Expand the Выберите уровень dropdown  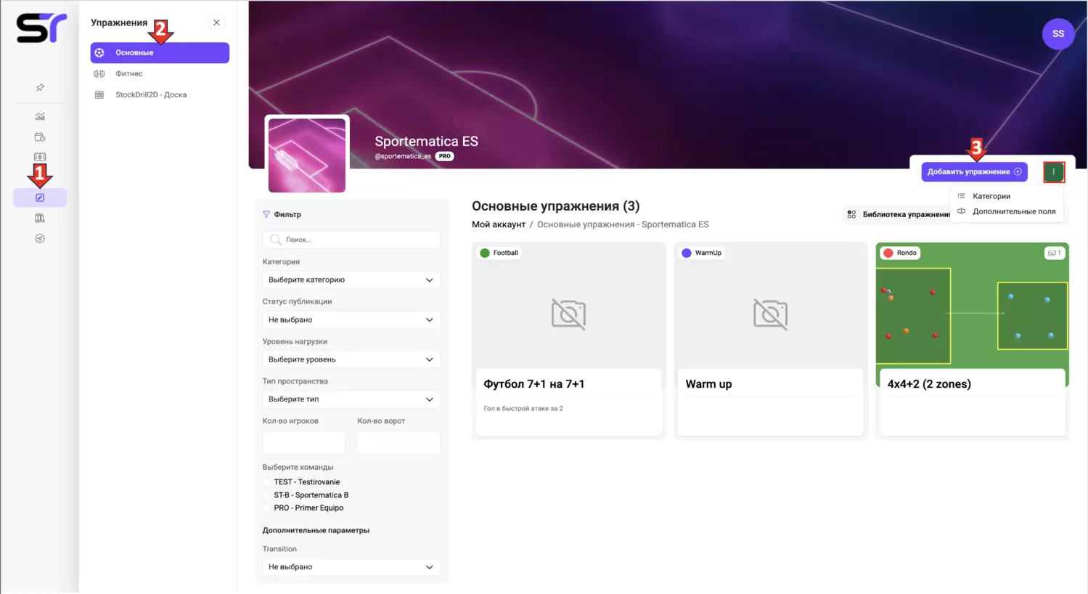click(x=351, y=359)
